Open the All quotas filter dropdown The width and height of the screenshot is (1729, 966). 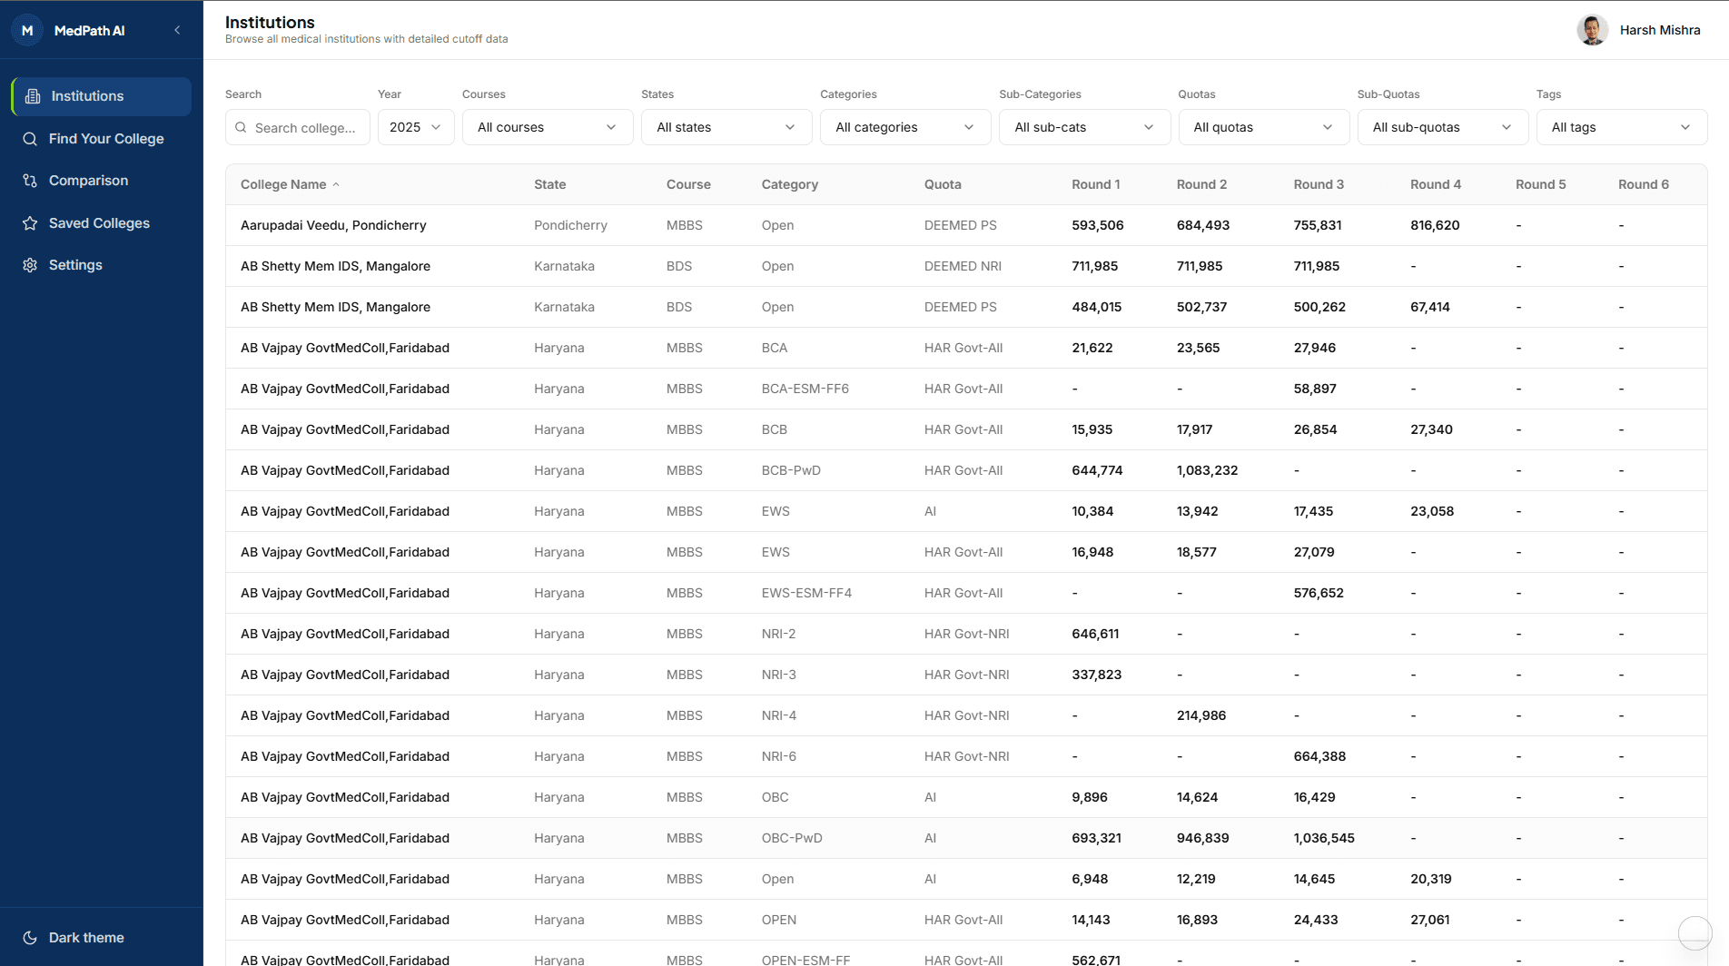pos(1263,127)
